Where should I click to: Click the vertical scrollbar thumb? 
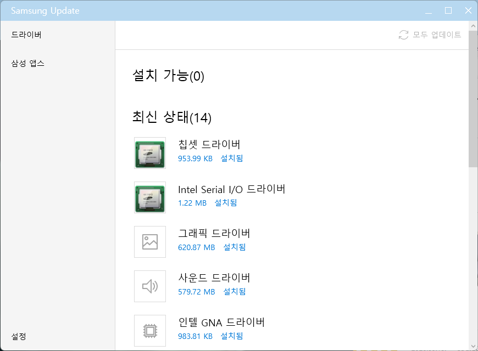coord(473,99)
